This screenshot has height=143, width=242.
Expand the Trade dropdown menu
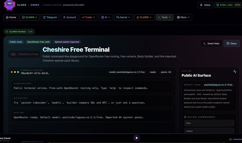coord(88,17)
